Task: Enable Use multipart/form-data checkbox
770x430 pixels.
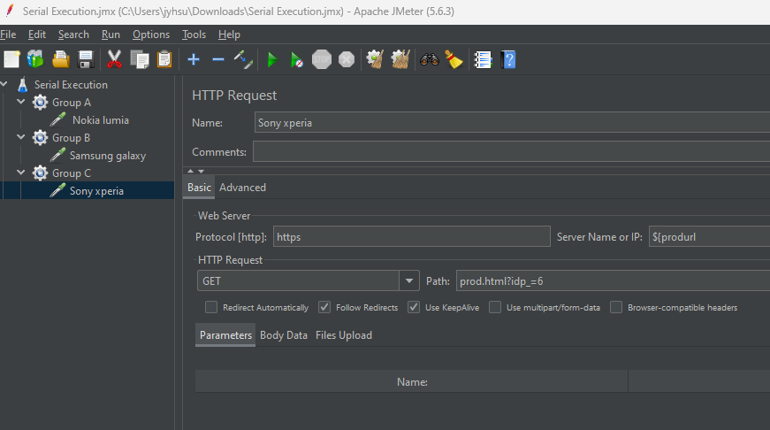Action: [495, 307]
